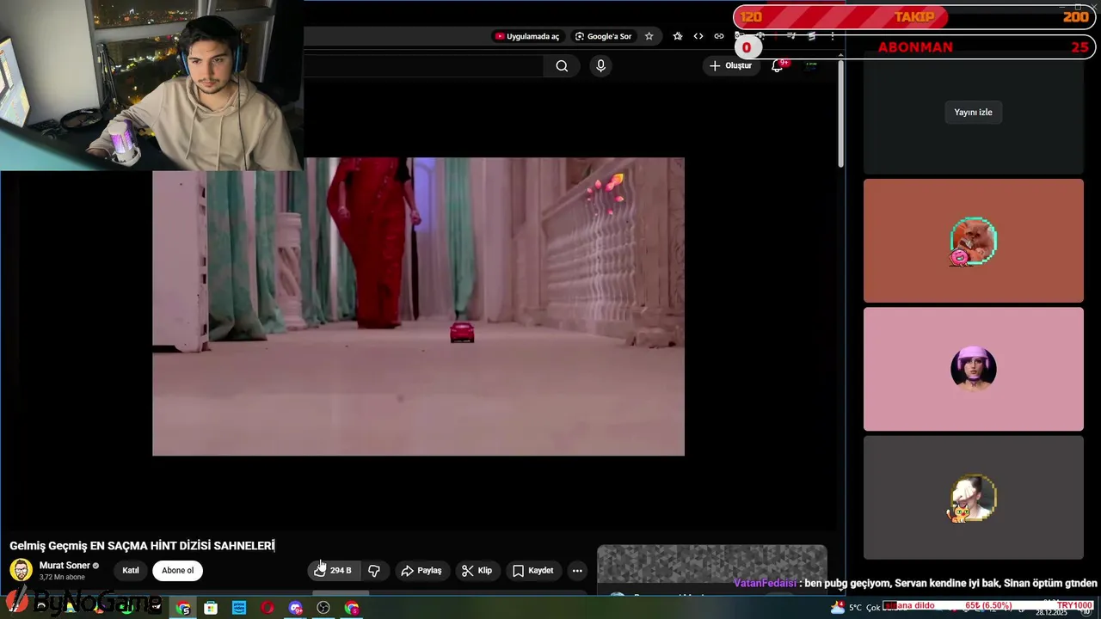Image resolution: width=1101 pixels, height=619 pixels.
Task: Open more actions three-dot menu
Action: click(x=577, y=570)
